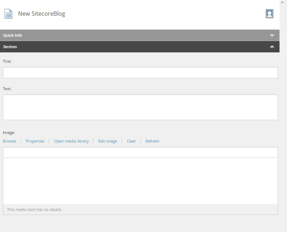Click the empty image preview area

click(x=140, y=181)
